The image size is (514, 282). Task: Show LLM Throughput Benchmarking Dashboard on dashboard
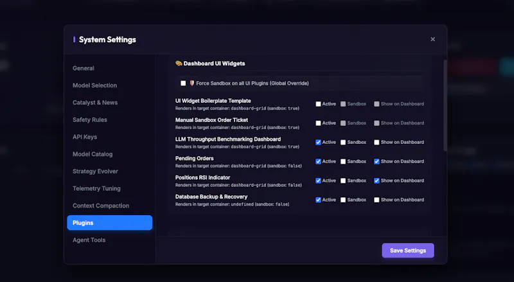[x=377, y=143]
